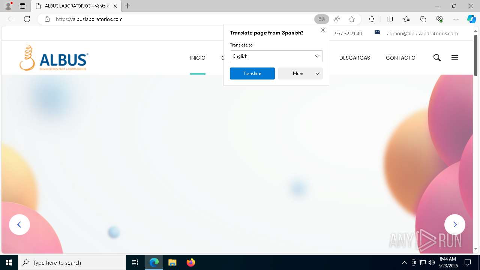Open Favorites list icon
480x270 pixels.
tap(406, 19)
